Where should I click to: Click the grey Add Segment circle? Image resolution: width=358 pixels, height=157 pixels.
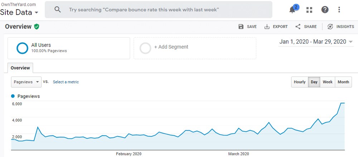145,48
